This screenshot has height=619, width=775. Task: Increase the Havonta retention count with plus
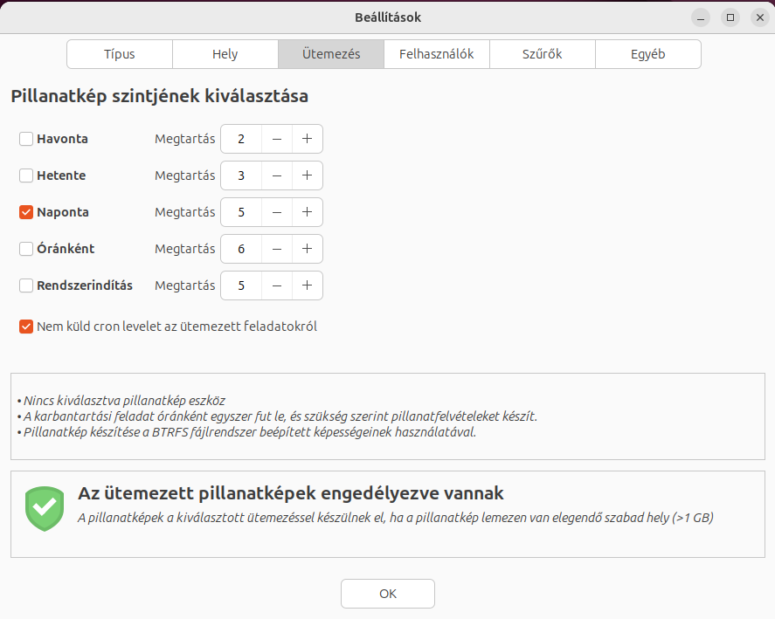tap(307, 139)
